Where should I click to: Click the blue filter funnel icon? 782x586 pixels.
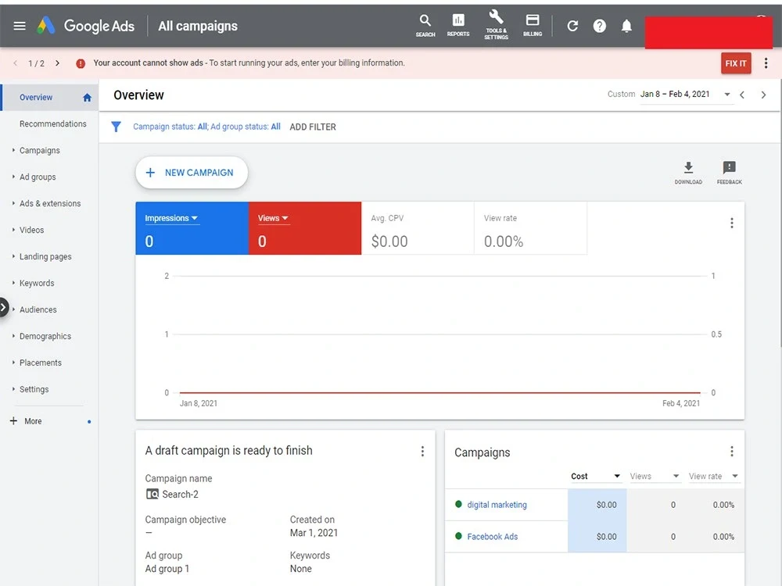click(116, 127)
